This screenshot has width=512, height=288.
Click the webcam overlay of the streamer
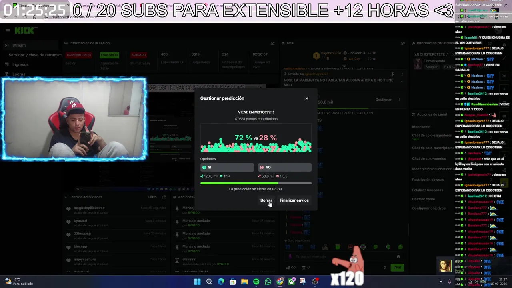pos(74,119)
